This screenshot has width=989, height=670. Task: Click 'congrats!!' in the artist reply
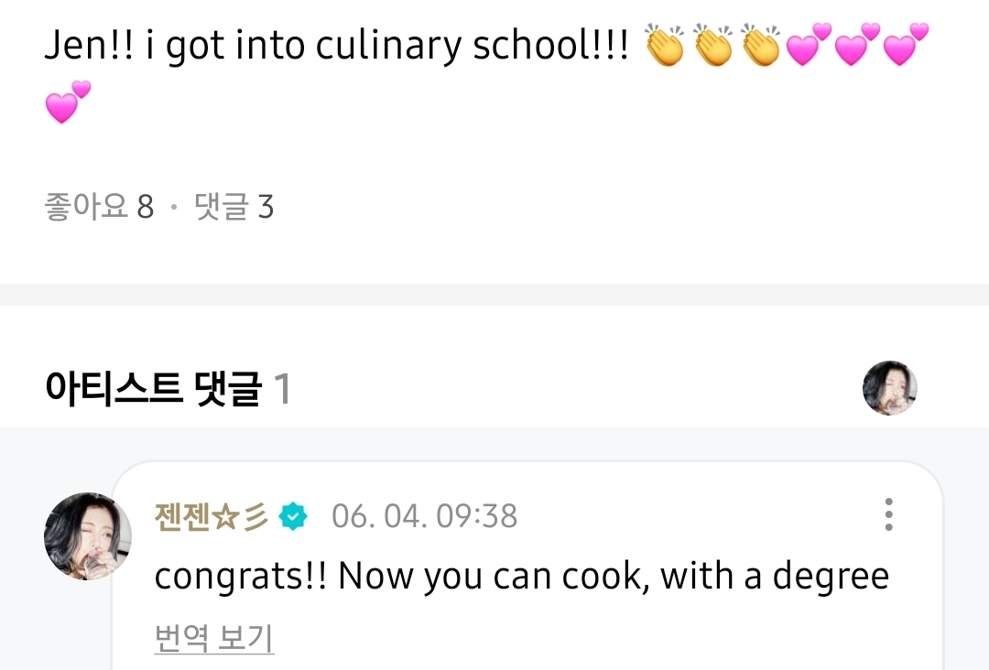click(x=240, y=577)
